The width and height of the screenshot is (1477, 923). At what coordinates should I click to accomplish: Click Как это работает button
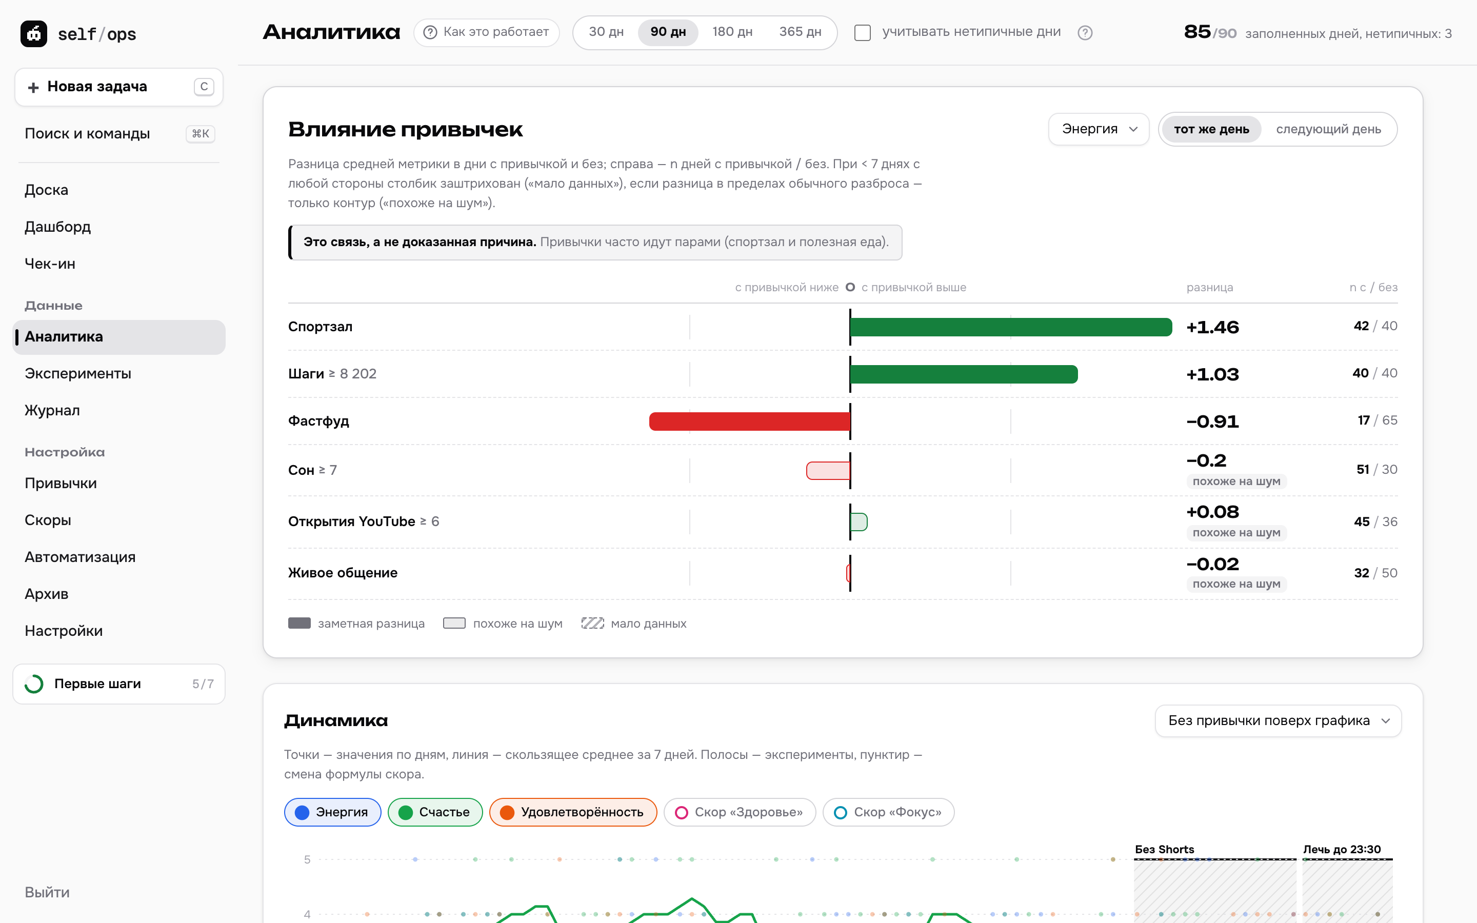pyautogui.click(x=486, y=32)
